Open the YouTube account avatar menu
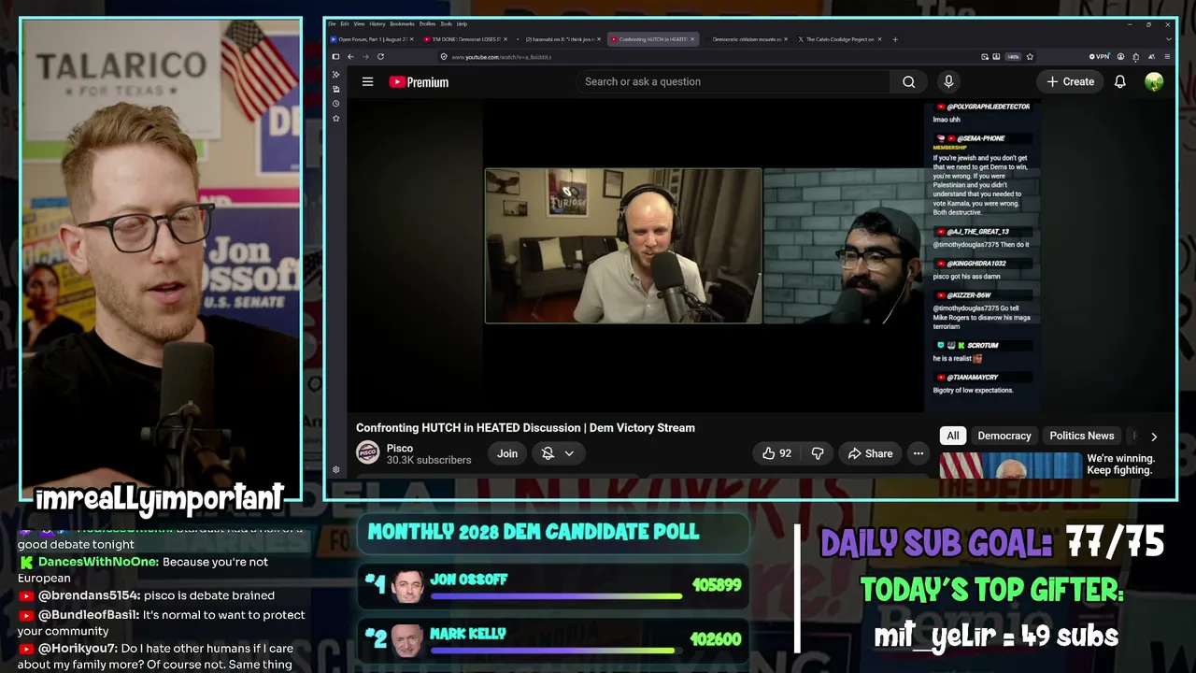Image resolution: width=1196 pixels, height=673 pixels. (1154, 82)
